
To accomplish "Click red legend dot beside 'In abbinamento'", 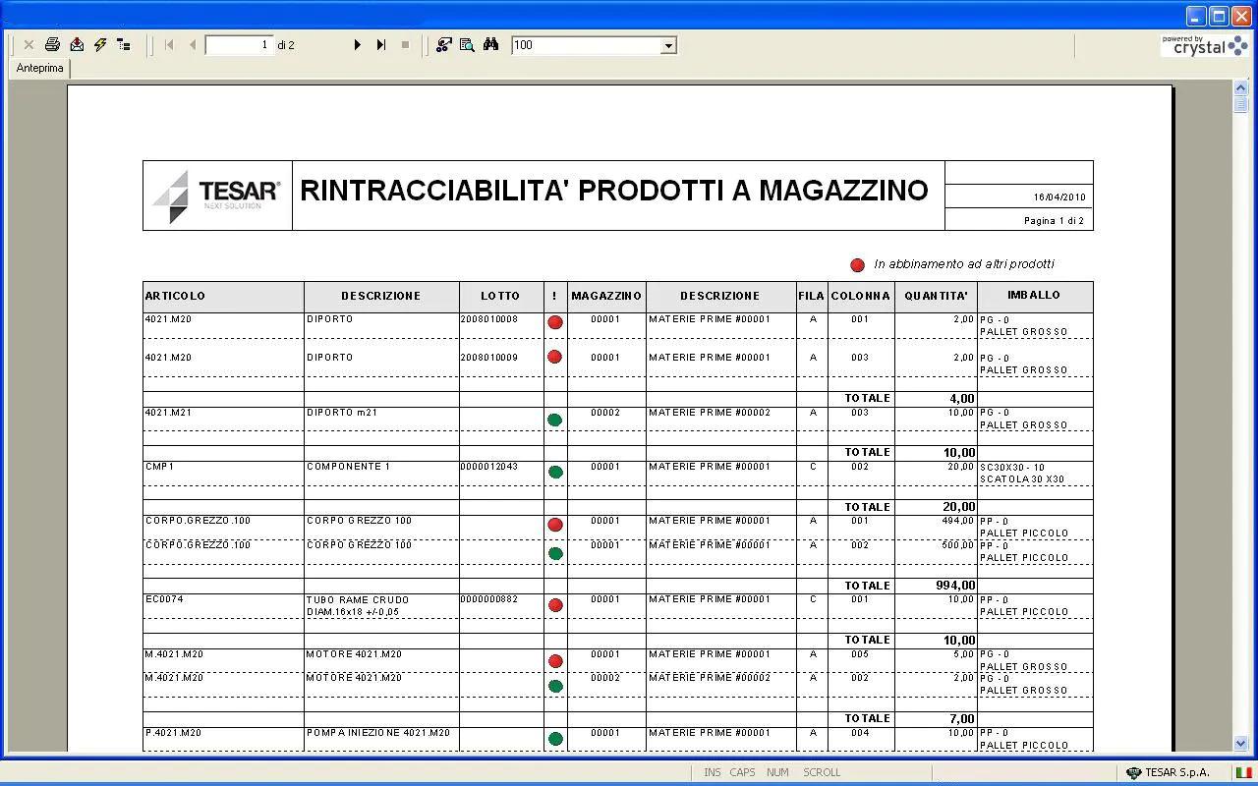I will [x=857, y=265].
